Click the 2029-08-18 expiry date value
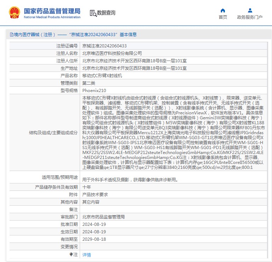 (94, 239)
